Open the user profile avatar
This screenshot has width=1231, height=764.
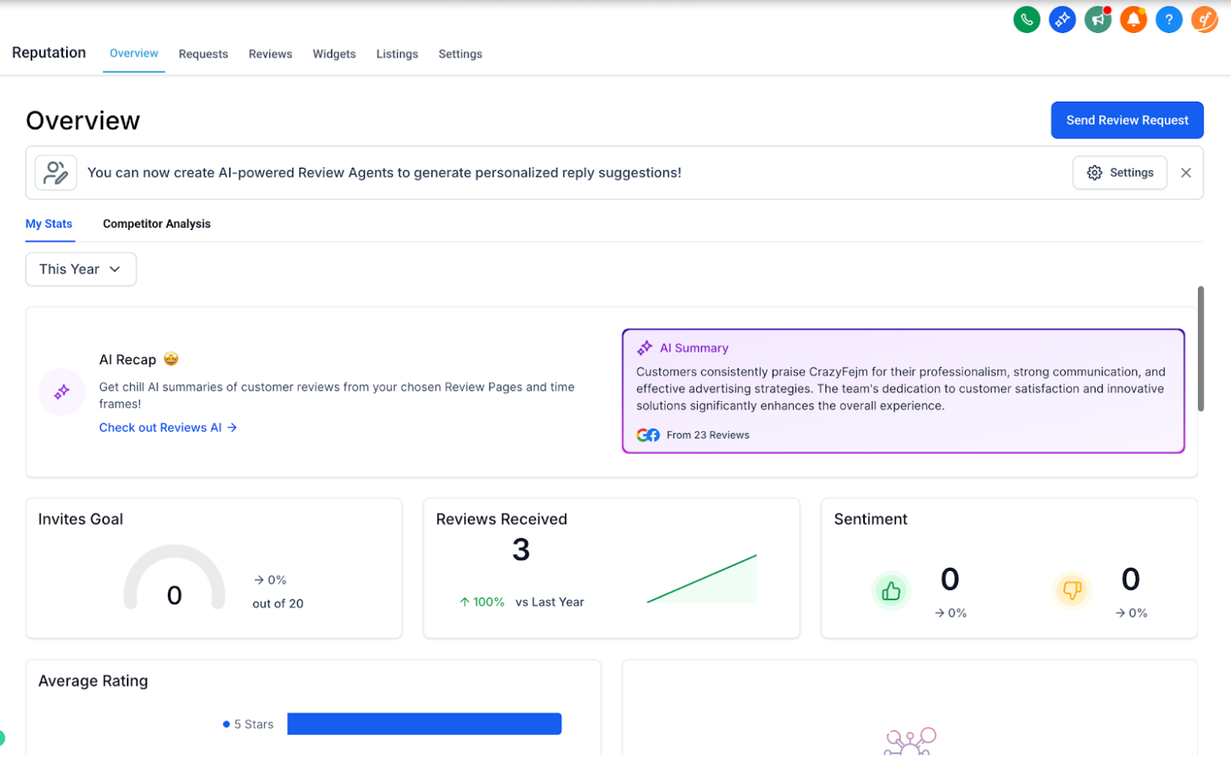pyautogui.click(x=1203, y=20)
